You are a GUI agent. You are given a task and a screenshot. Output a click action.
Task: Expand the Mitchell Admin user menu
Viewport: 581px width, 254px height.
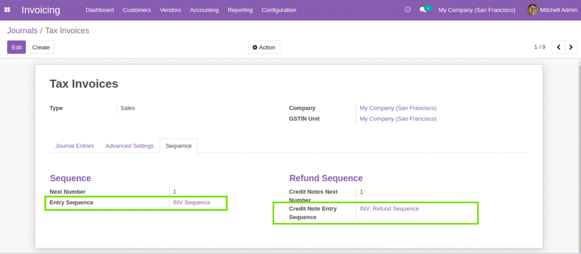point(553,10)
